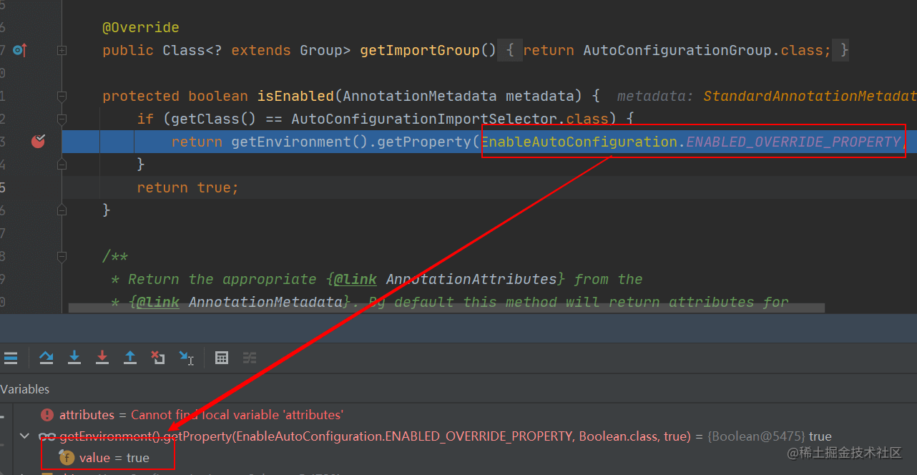Image resolution: width=917 pixels, height=475 pixels.
Task: Select the Variables panel tab
Action: click(x=25, y=389)
